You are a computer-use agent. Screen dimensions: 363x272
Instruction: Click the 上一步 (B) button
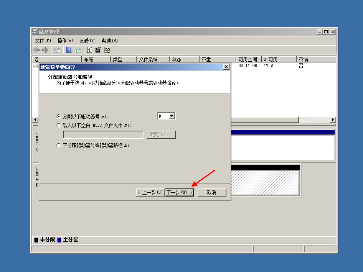pyautogui.click(x=150, y=192)
